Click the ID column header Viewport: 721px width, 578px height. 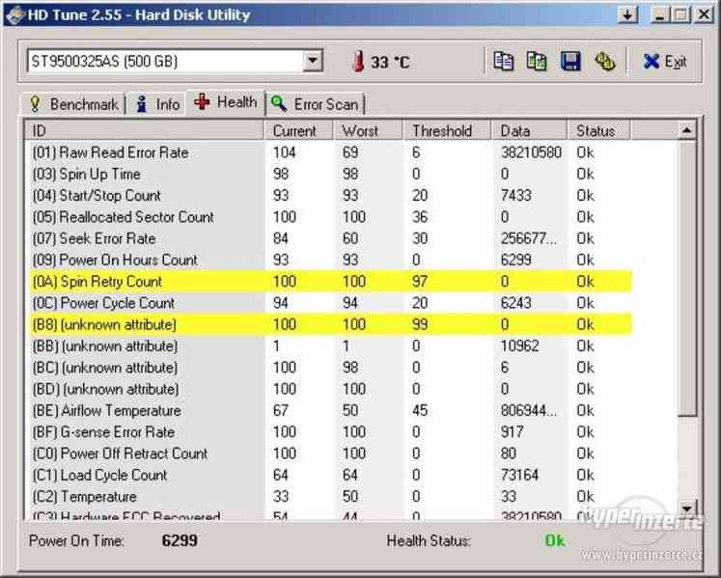pos(144,130)
